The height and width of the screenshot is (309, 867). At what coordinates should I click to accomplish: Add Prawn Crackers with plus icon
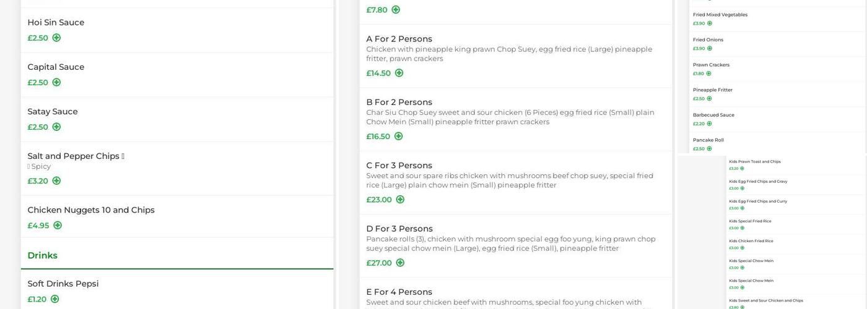pyautogui.click(x=708, y=74)
